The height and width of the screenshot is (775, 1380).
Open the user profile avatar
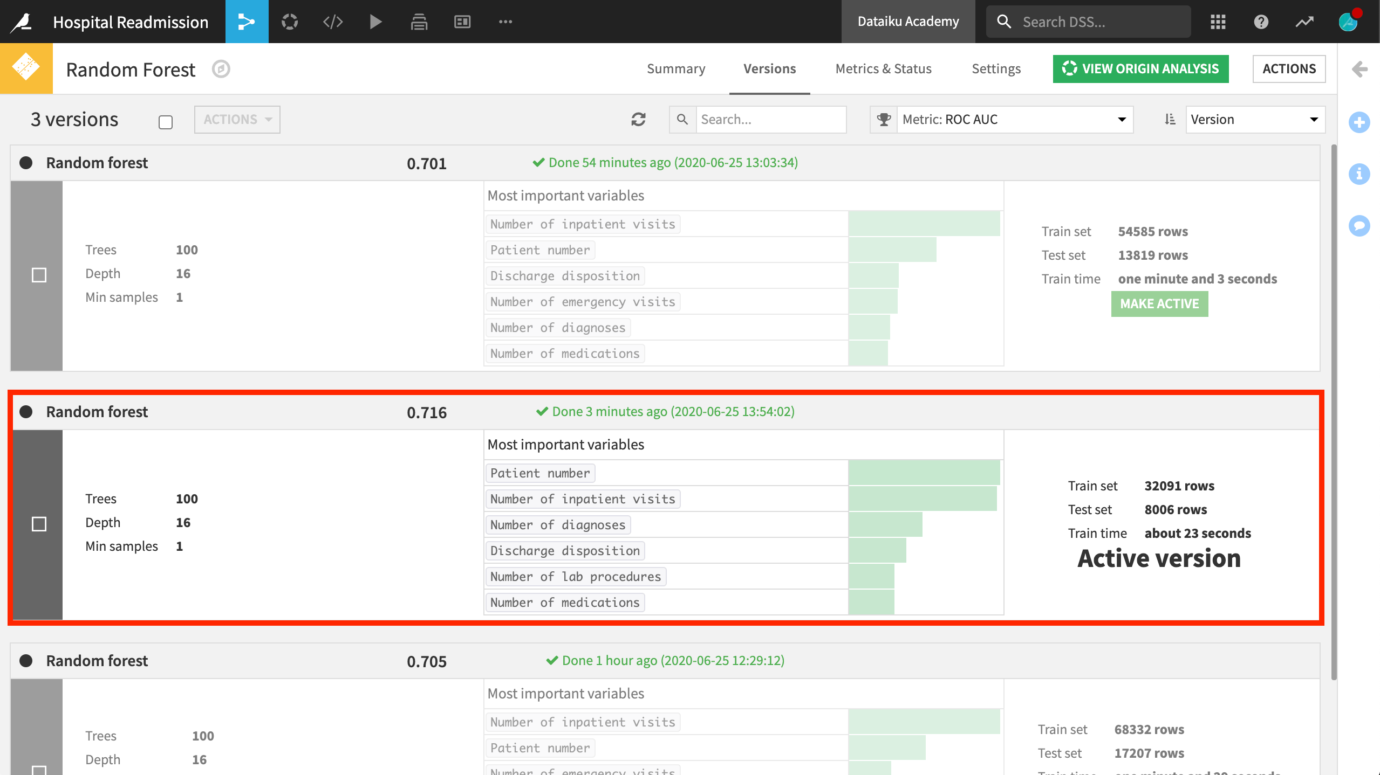coord(1348,22)
